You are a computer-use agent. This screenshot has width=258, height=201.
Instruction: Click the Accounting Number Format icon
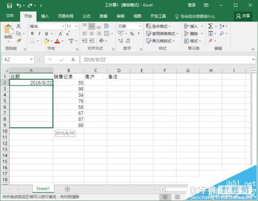(x=121, y=33)
